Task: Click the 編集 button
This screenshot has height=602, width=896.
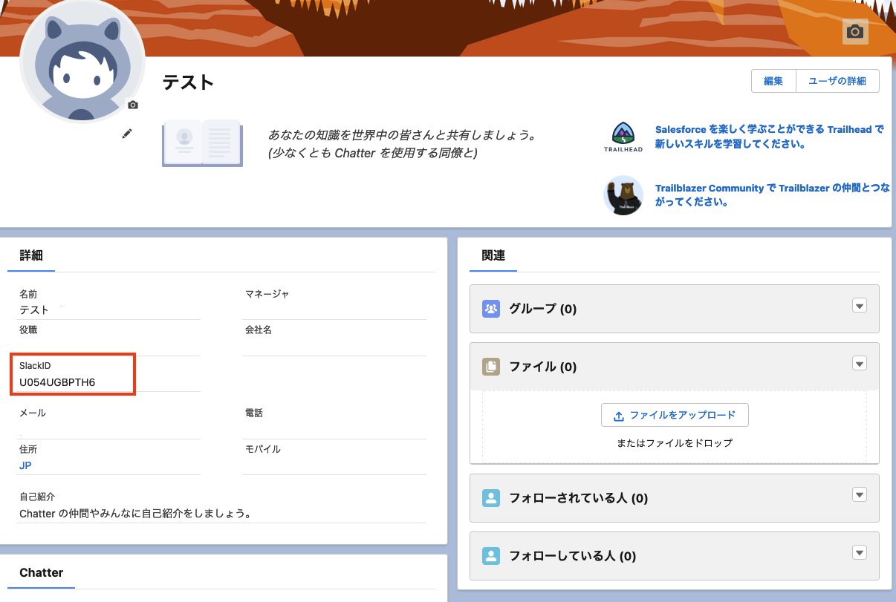Action: pos(773,80)
